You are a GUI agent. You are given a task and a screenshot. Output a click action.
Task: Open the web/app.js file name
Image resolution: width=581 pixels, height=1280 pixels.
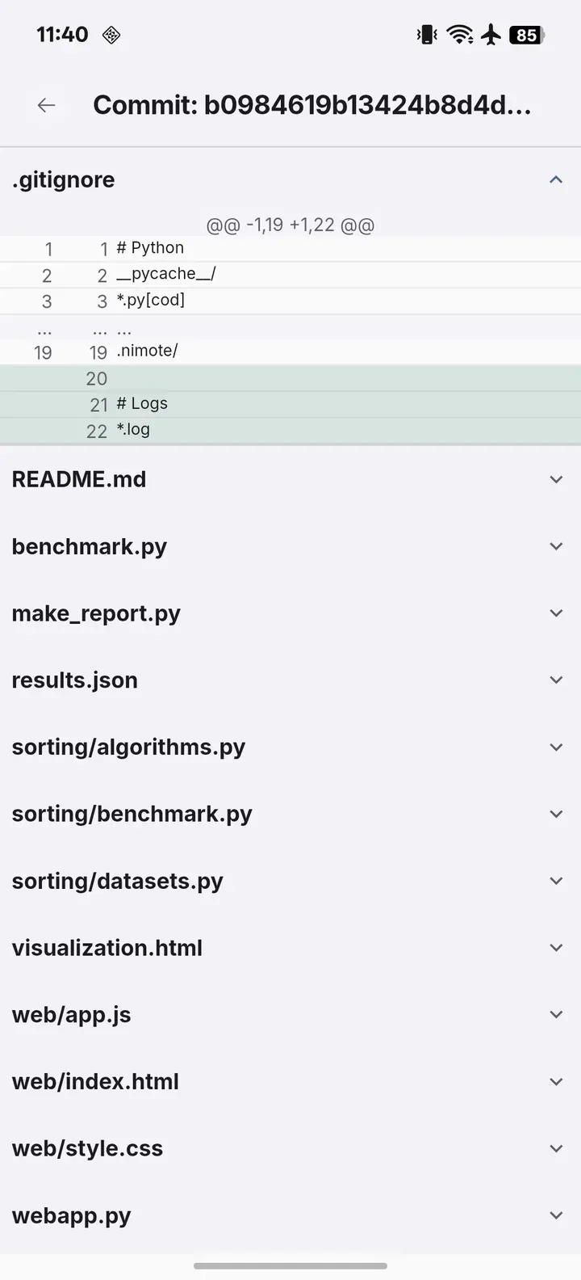[71, 1016]
